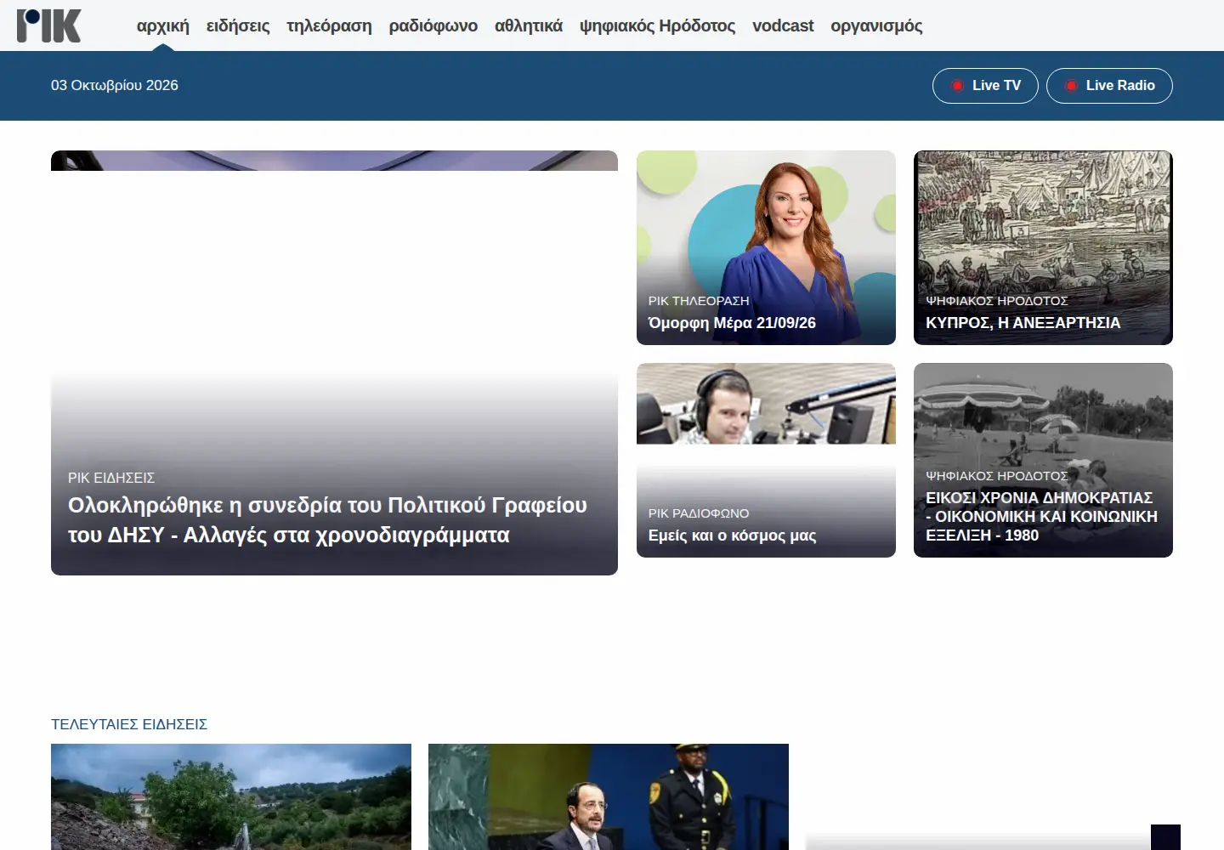Open the ραδιόφωνο menu item

click(x=433, y=25)
